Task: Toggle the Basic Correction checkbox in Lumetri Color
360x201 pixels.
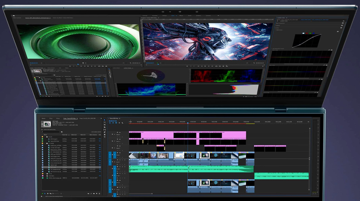Action: [343, 23]
